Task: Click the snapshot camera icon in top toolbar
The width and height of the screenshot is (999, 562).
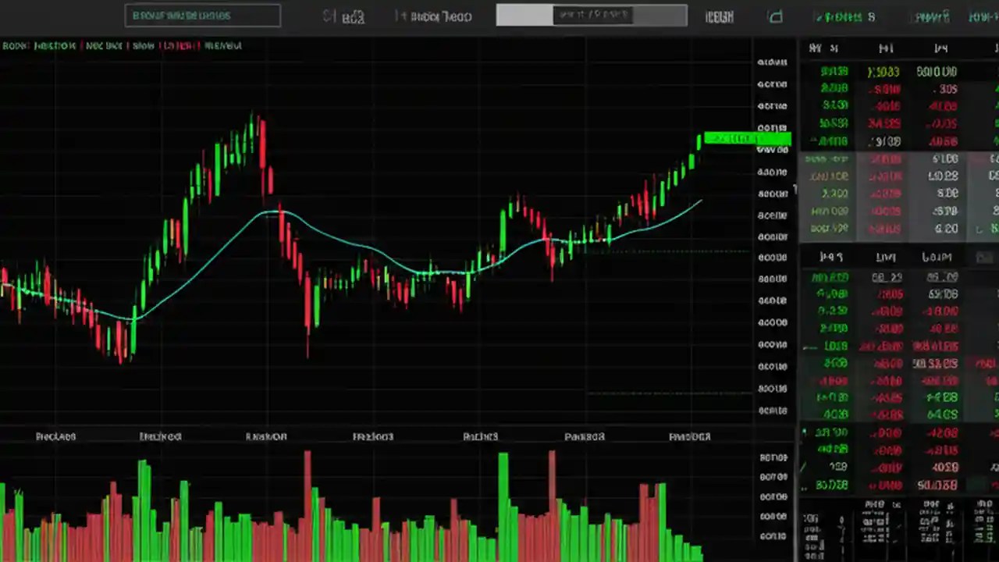Action: pyautogui.click(x=775, y=17)
